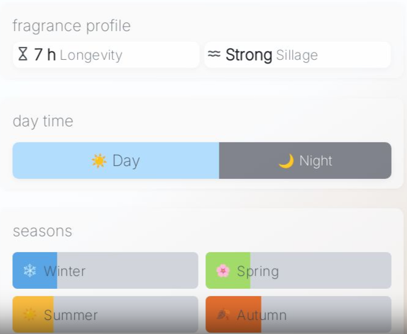
Task: Click the sun icon beside Day
Action: point(99,161)
